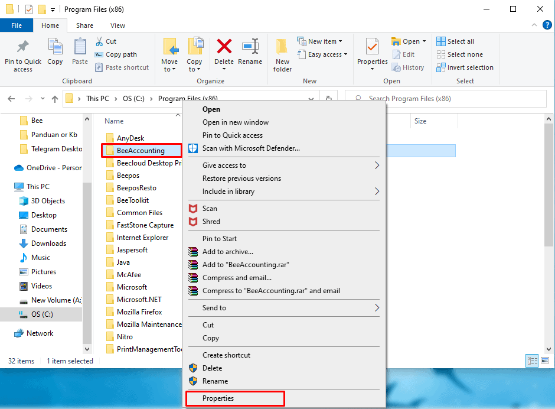Click the red Delete X icon
This screenshot has height=409, width=555.
coord(224,47)
